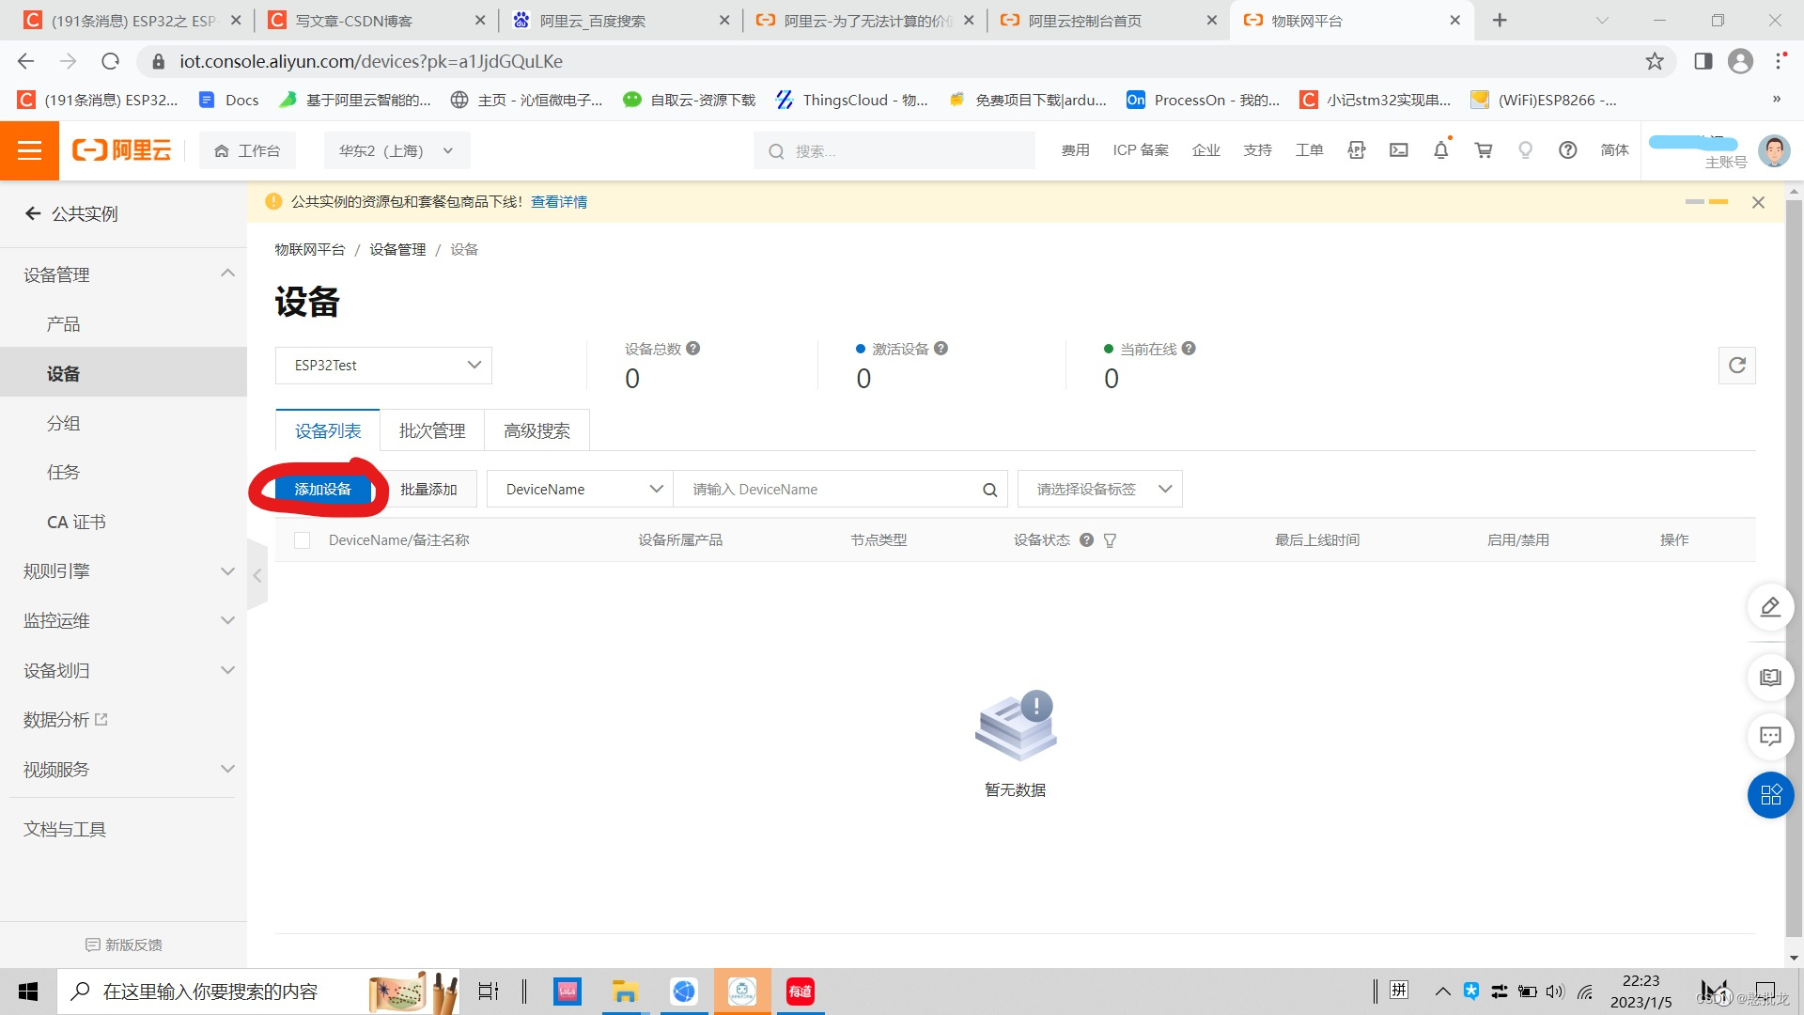
Task: Open the 请选择设备标签 dropdown
Action: tap(1099, 489)
